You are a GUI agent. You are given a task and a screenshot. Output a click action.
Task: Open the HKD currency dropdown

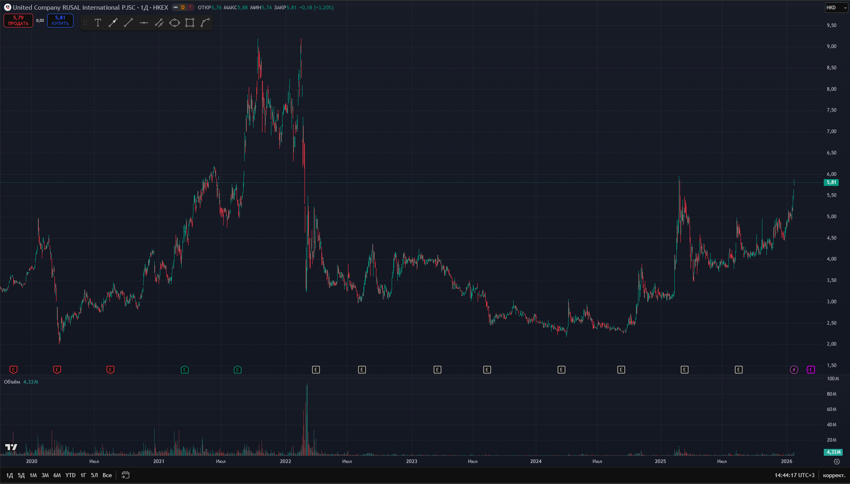coord(836,7)
